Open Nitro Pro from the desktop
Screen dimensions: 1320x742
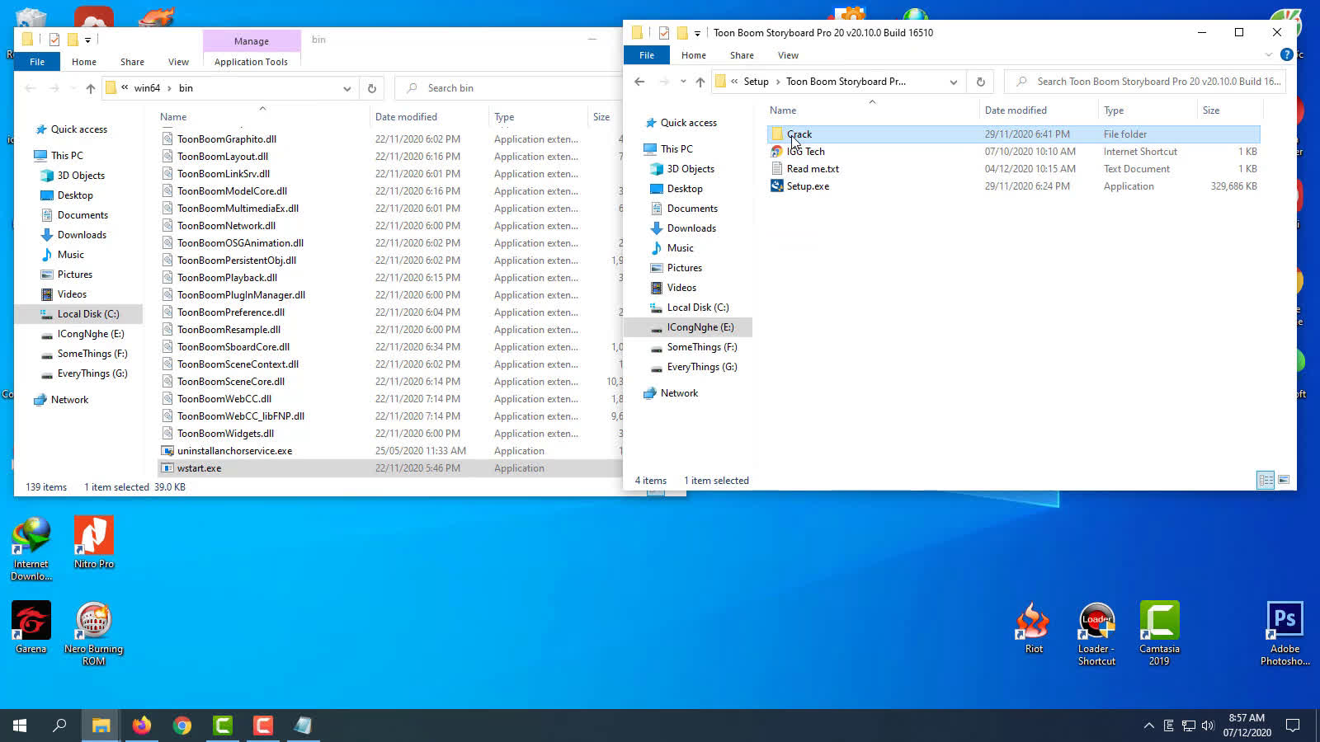[x=94, y=542]
